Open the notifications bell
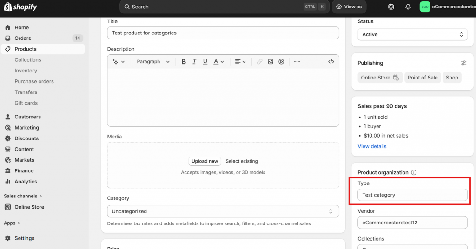 click(408, 7)
